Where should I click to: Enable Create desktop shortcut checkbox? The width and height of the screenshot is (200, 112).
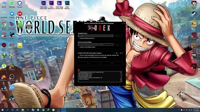pos(79,38)
